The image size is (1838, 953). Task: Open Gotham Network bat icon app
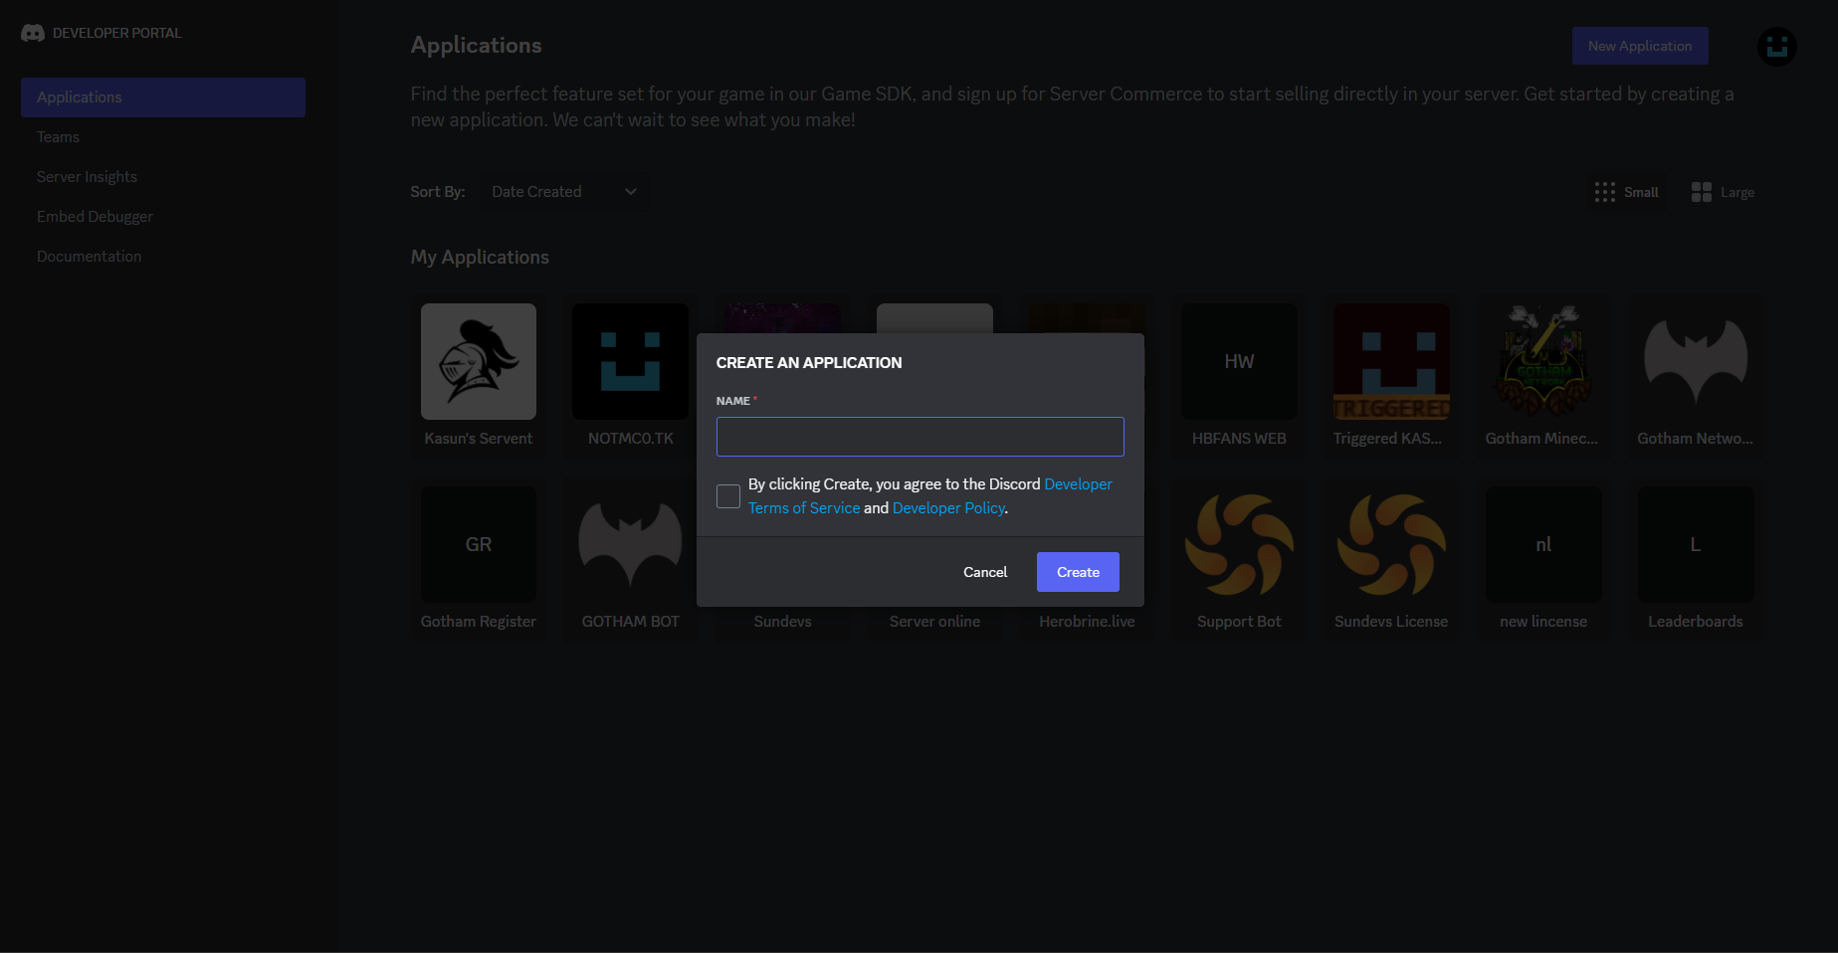point(1695,361)
